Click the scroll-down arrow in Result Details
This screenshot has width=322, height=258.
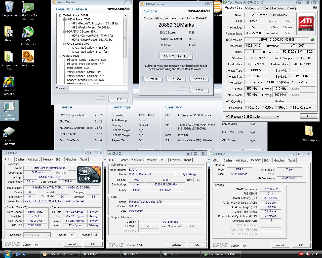click(126, 82)
